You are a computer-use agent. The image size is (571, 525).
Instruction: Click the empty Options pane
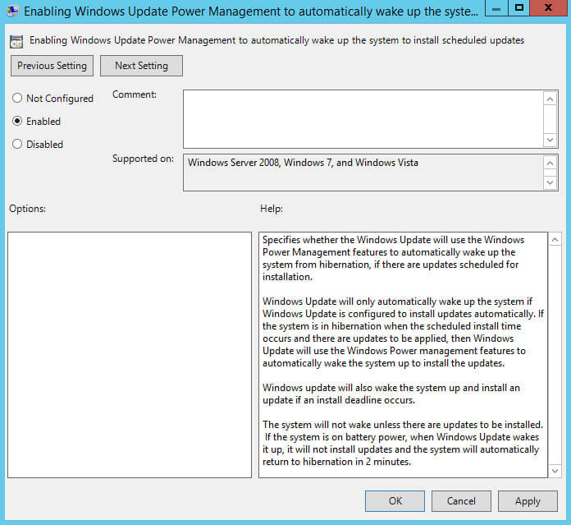coord(130,355)
